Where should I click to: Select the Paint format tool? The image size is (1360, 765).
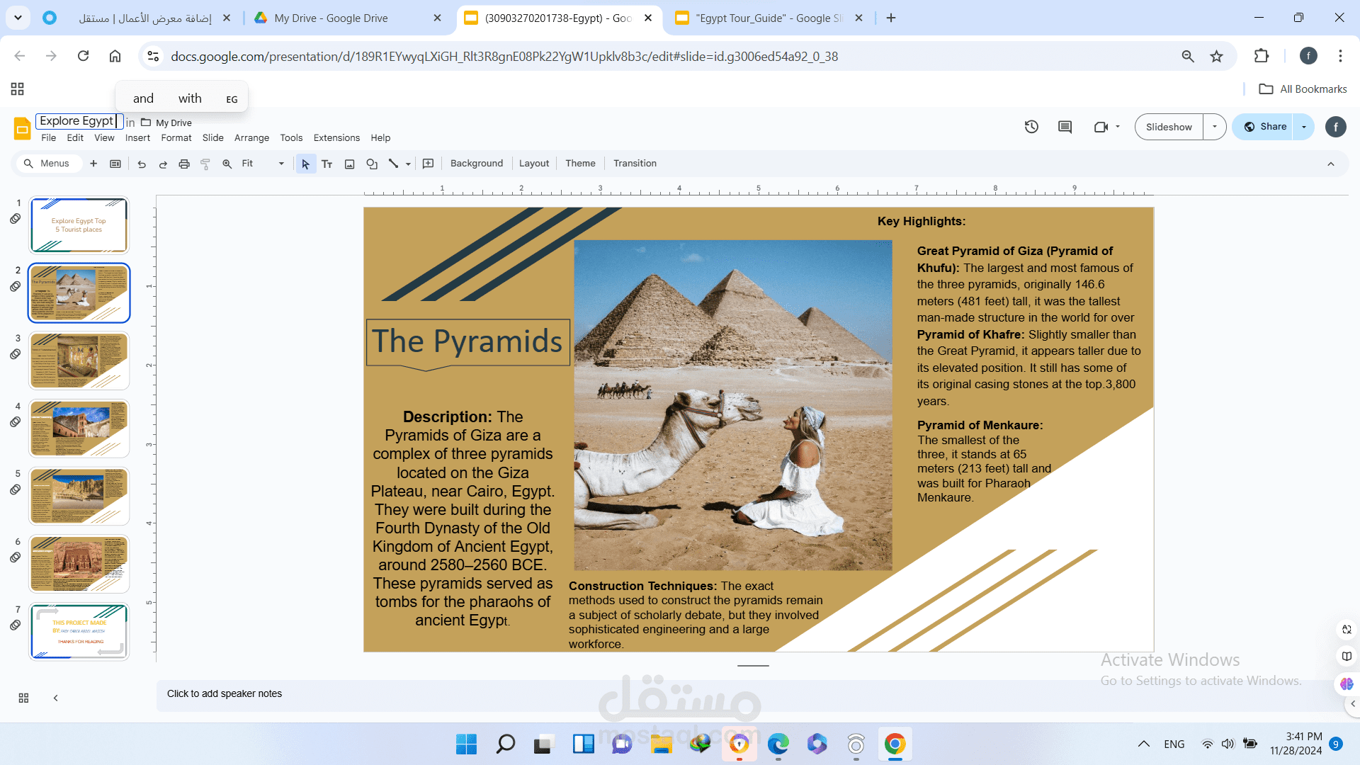click(205, 164)
